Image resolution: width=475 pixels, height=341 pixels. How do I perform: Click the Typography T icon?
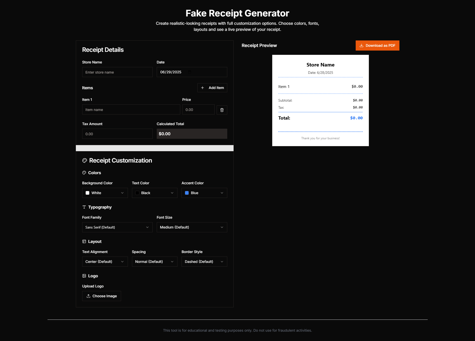click(x=84, y=207)
